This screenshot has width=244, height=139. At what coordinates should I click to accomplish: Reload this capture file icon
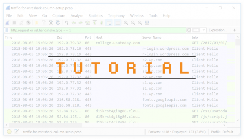coord(58,23)
